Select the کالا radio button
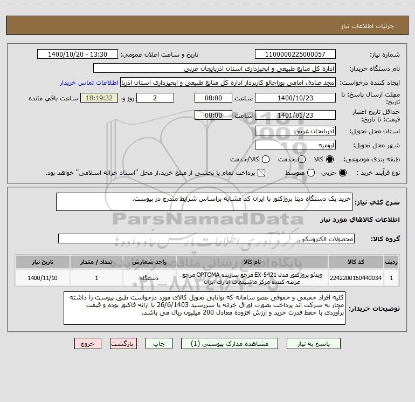415x402 pixels. 330,159
